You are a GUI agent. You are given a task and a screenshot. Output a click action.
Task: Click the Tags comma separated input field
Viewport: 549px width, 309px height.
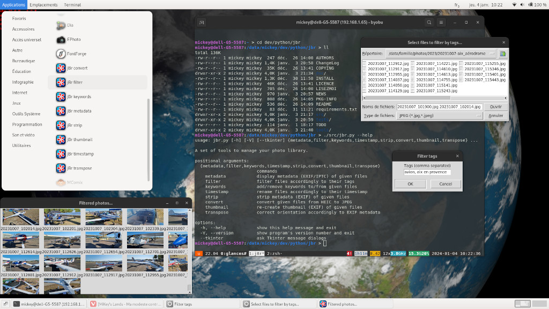(427, 172)
